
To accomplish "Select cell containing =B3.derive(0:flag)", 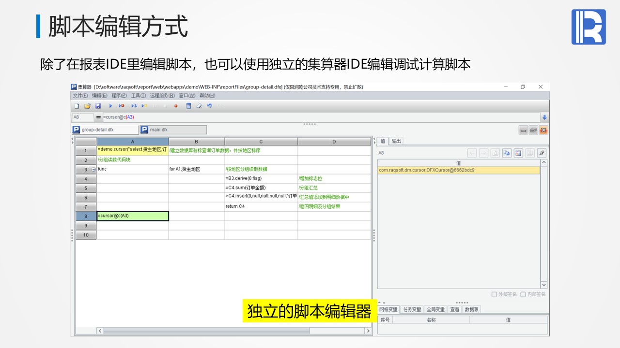I will (x=261, y=178).
